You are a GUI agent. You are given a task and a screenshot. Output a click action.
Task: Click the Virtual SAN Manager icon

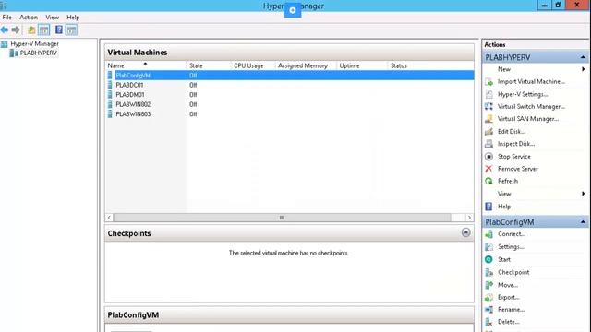point(488,119)
